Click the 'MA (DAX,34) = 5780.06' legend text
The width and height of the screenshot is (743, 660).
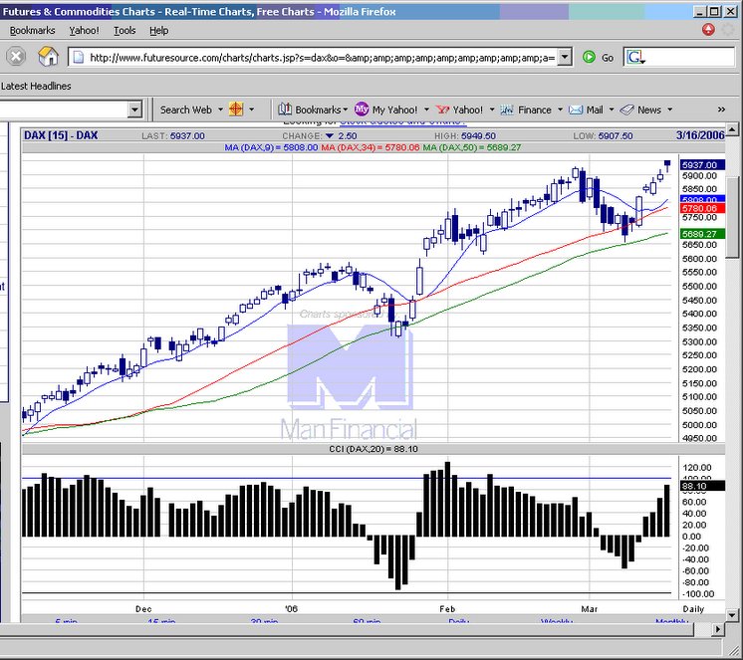tap(371, 147)
